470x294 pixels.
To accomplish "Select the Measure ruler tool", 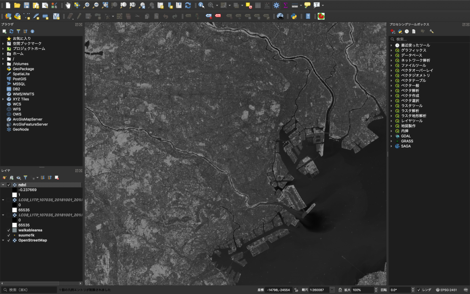I will coord(295,5).
